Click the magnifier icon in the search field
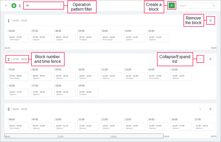The image size is (221, 142). tap(214, 5)
